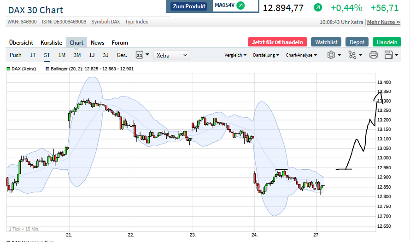Click the 1 Tick = 15 Min. note
Screen dimensions: 410x242
coord(24,229)
